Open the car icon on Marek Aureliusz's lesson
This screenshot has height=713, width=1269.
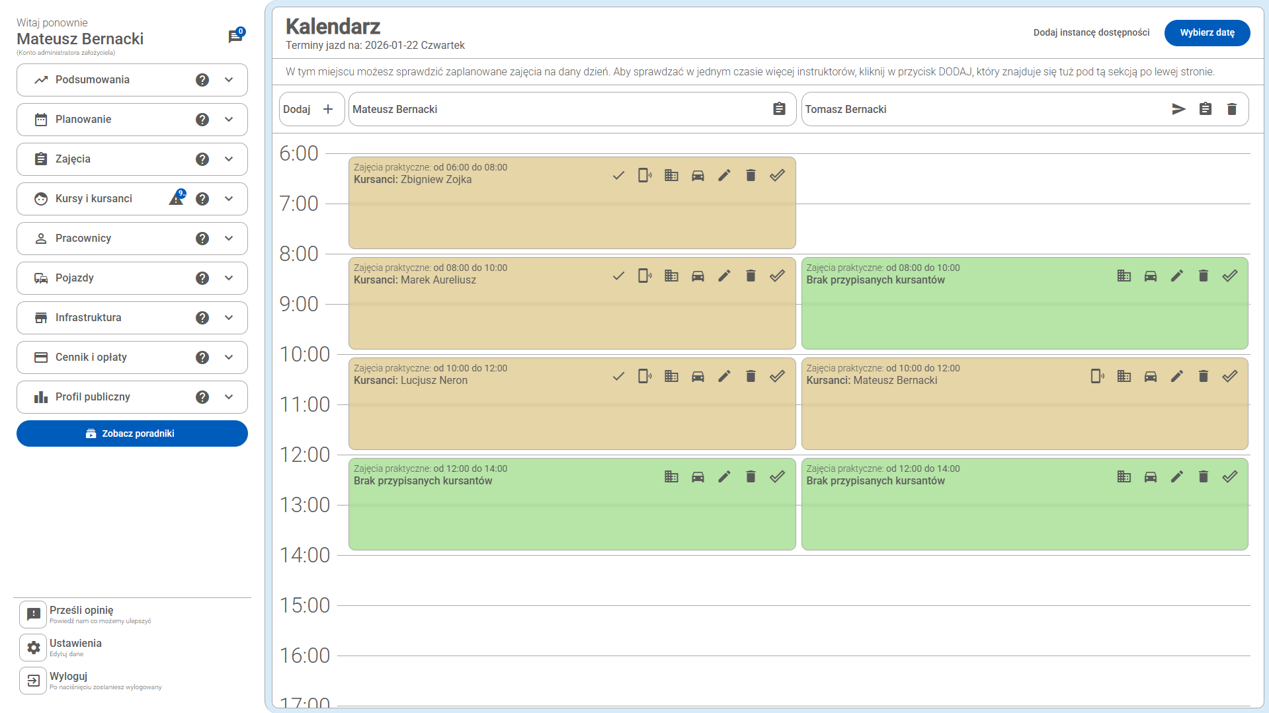[x=698, y=276]
